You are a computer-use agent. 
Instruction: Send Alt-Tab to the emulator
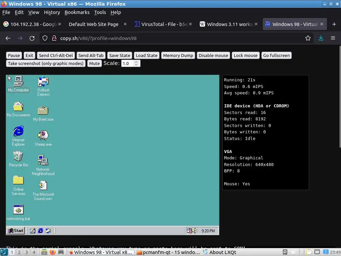[91, 56]
